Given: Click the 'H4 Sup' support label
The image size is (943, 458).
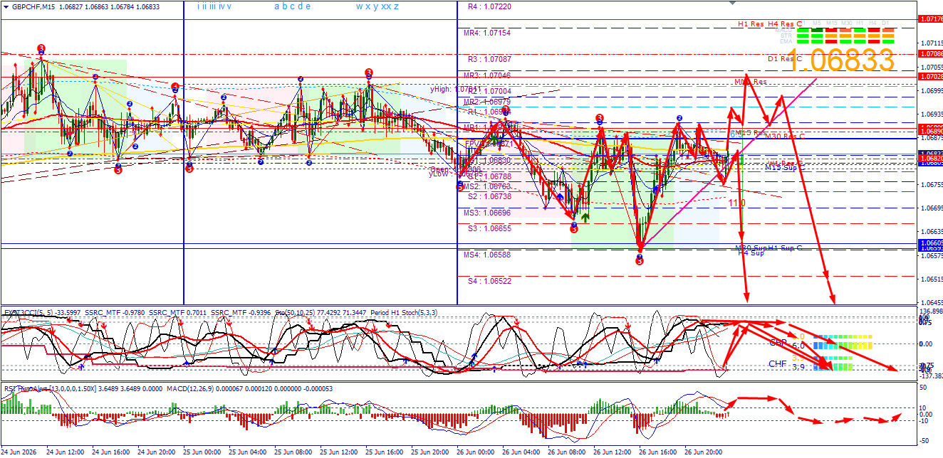Looking at the screenshot, I should pyautogui.click(x=751, y=253).
